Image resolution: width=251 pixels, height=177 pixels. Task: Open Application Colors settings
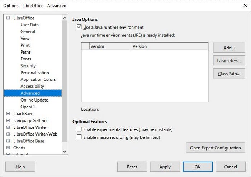[38, 79]
